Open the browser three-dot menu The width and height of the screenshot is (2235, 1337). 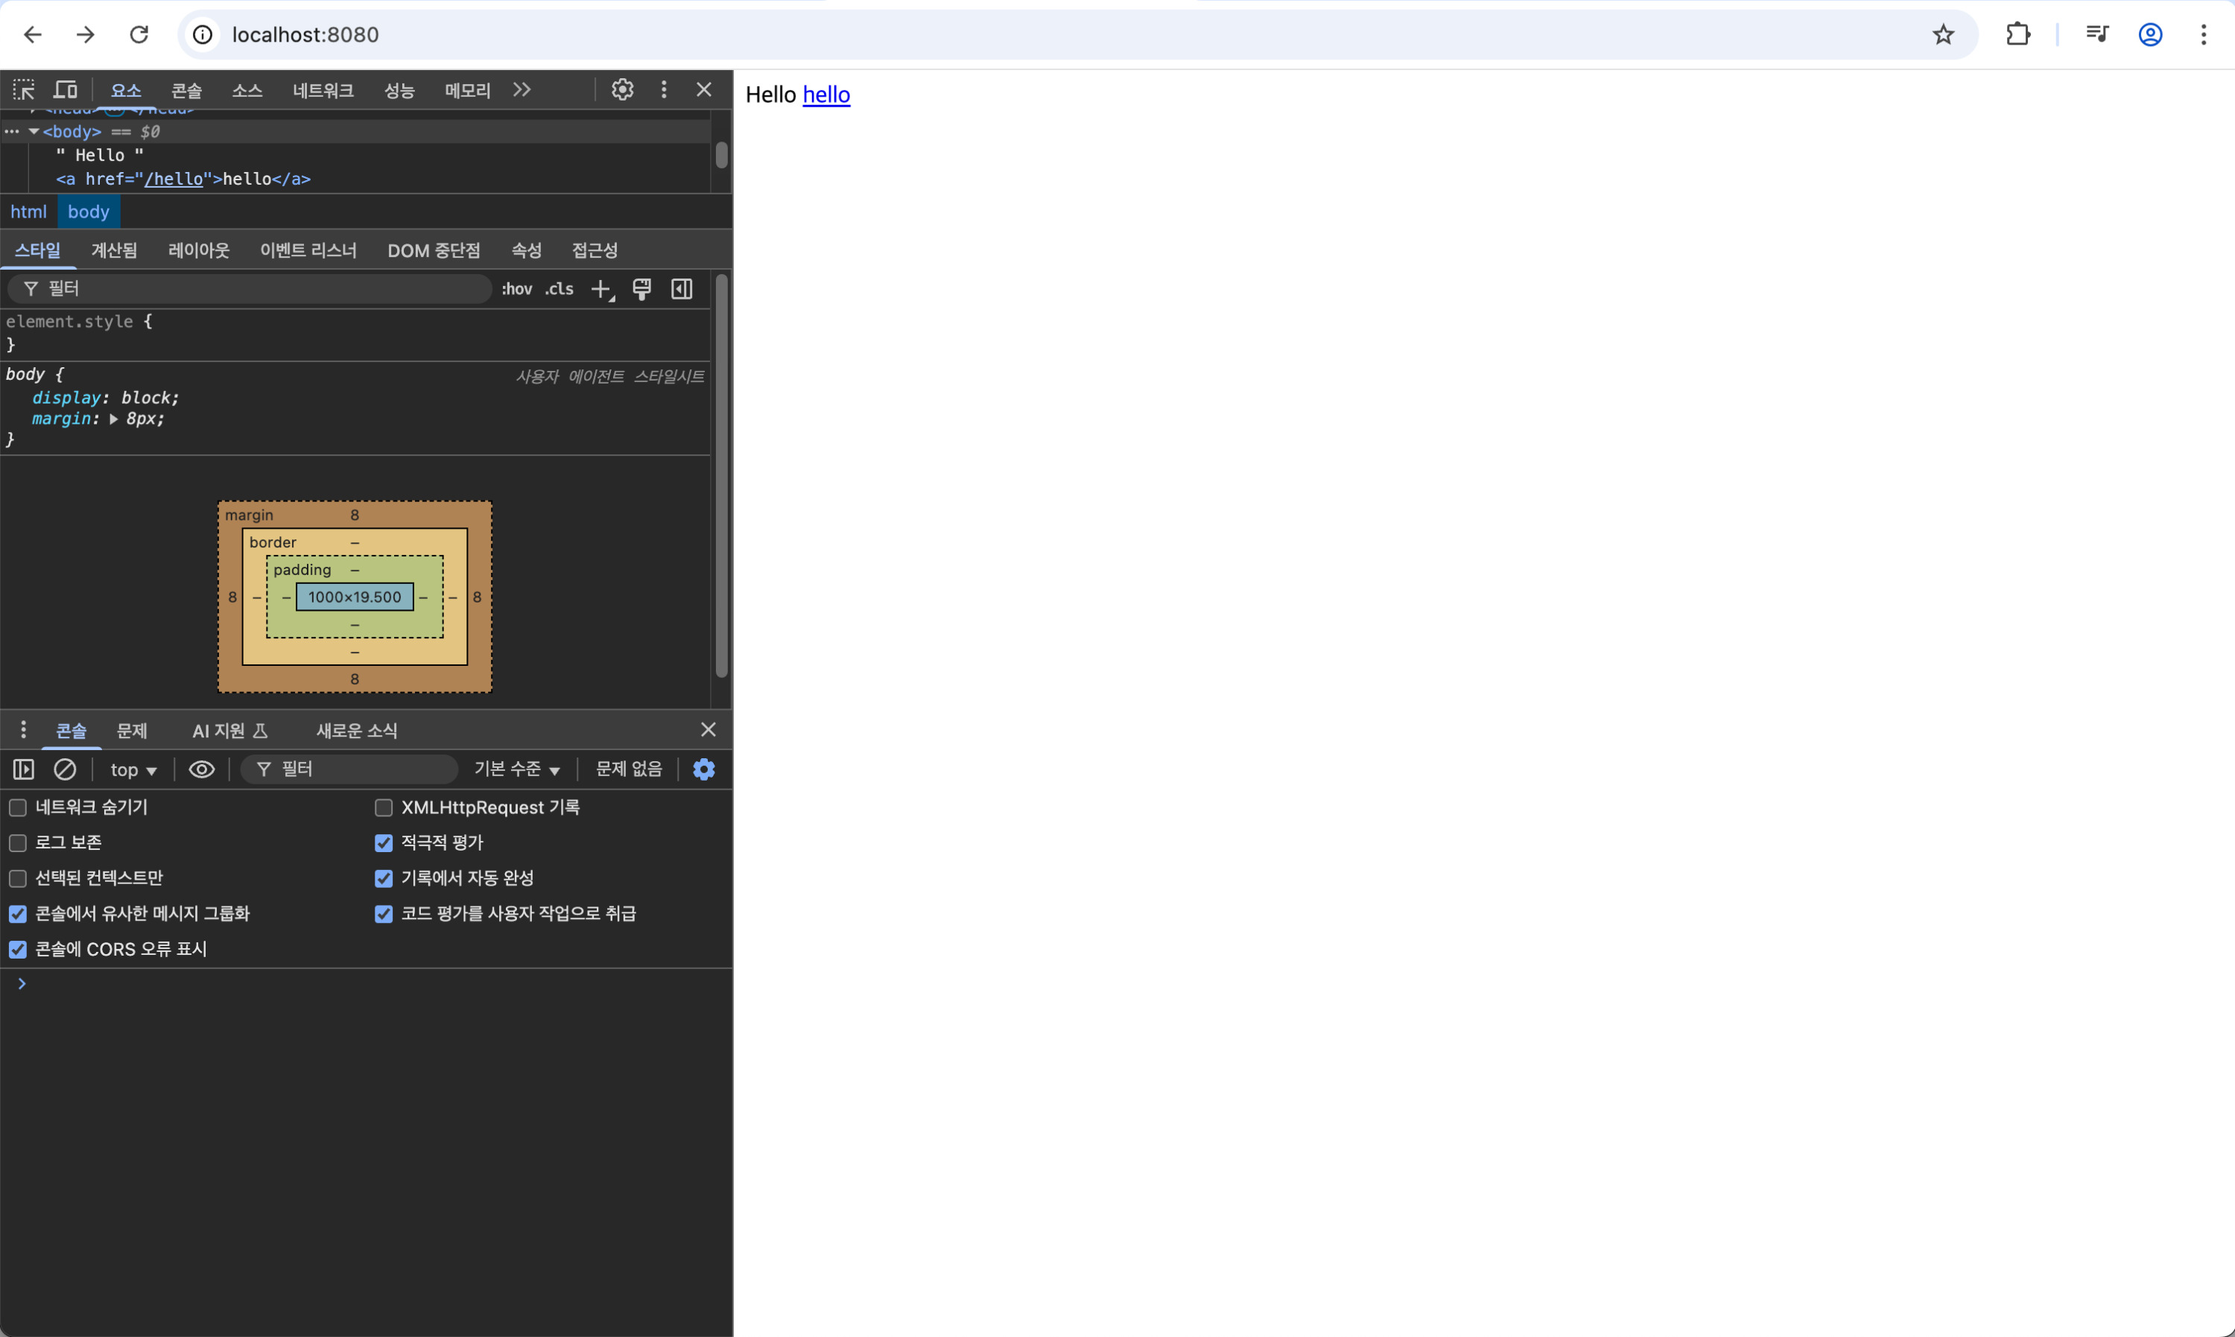click(2204, 34)
